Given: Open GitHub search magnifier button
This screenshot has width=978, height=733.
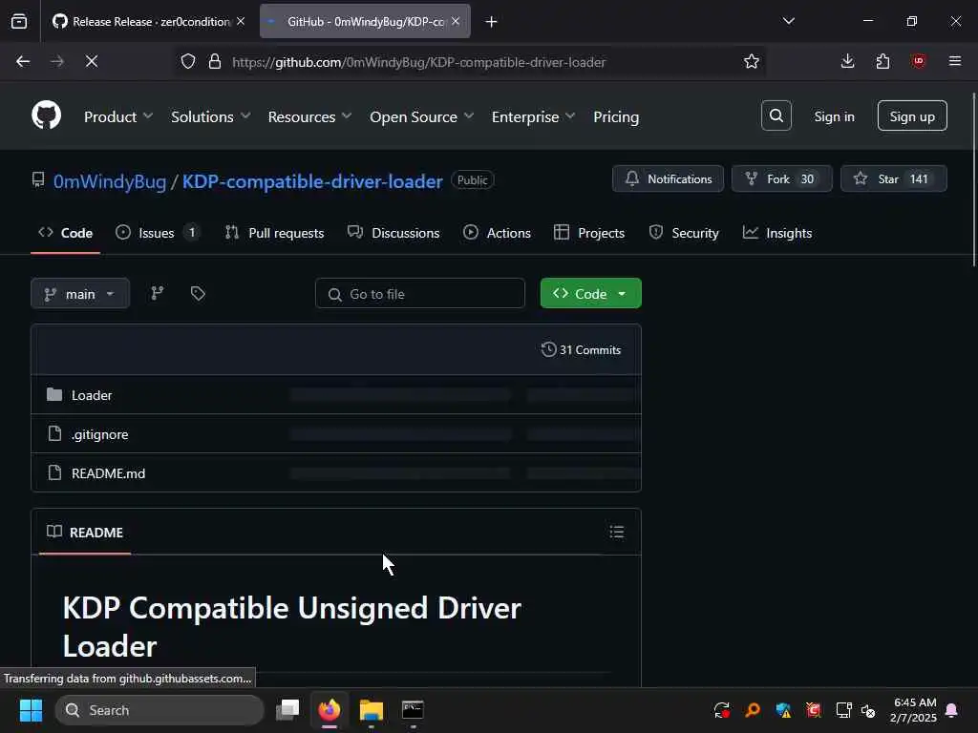Looking at the screenshot, I should (x=776, y=115).
